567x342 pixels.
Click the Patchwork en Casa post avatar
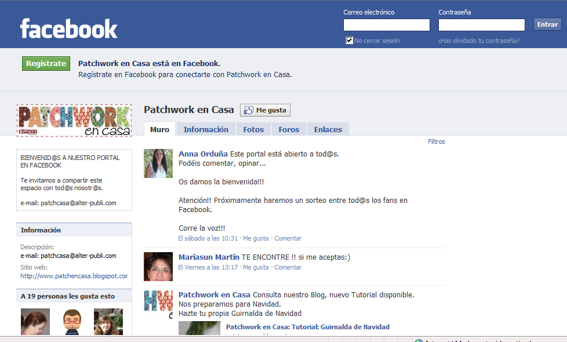[x=158, y=304]
